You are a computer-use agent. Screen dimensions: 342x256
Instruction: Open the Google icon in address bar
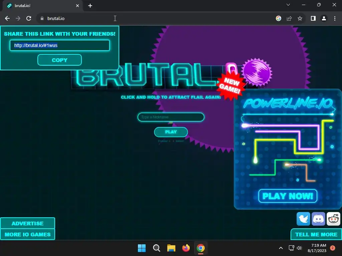(x=279, y=19)
